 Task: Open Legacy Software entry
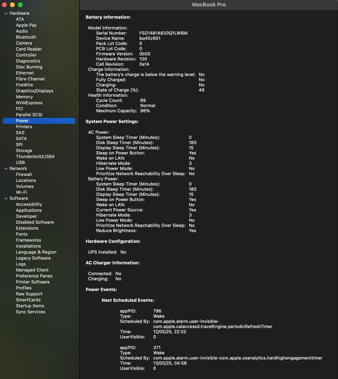click(x=33, y=258)
